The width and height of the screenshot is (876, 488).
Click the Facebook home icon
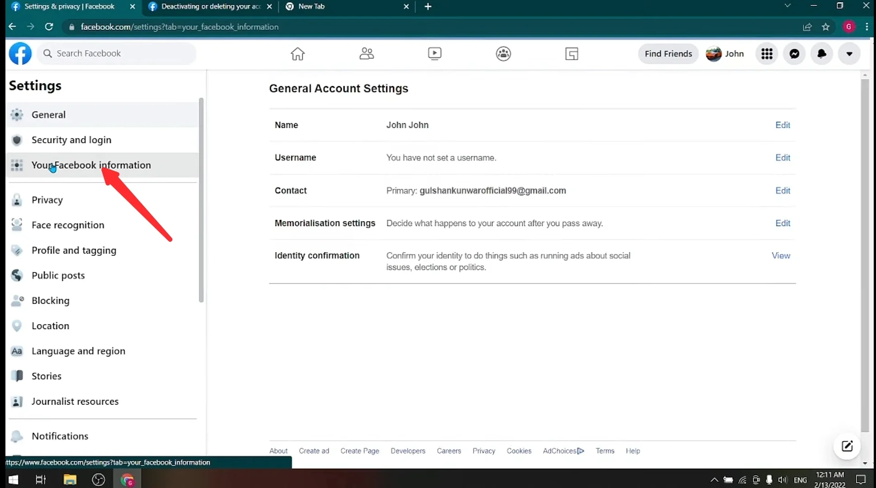297,53
